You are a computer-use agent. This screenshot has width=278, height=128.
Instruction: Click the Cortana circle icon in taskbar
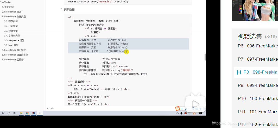pos(9,113)
